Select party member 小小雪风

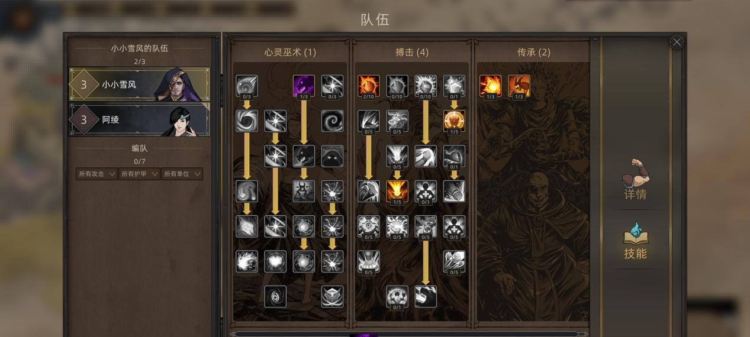139,85
